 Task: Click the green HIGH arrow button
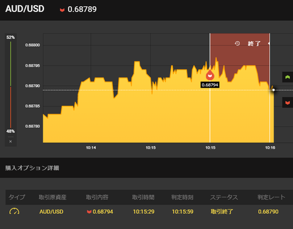tap(288, 77)
